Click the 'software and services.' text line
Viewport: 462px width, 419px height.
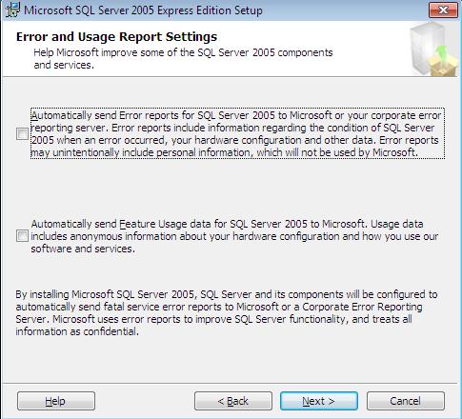point(83,249)
